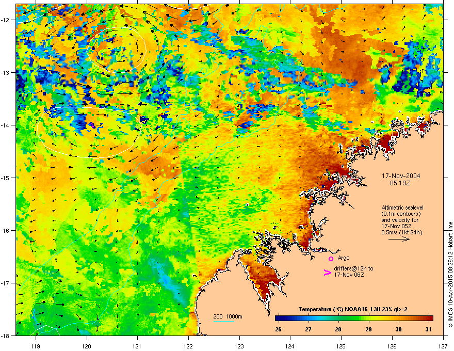Click the IMOS timestamp text on right edge
Viewport: 454px width, 351px height.
tap(450, 275)
